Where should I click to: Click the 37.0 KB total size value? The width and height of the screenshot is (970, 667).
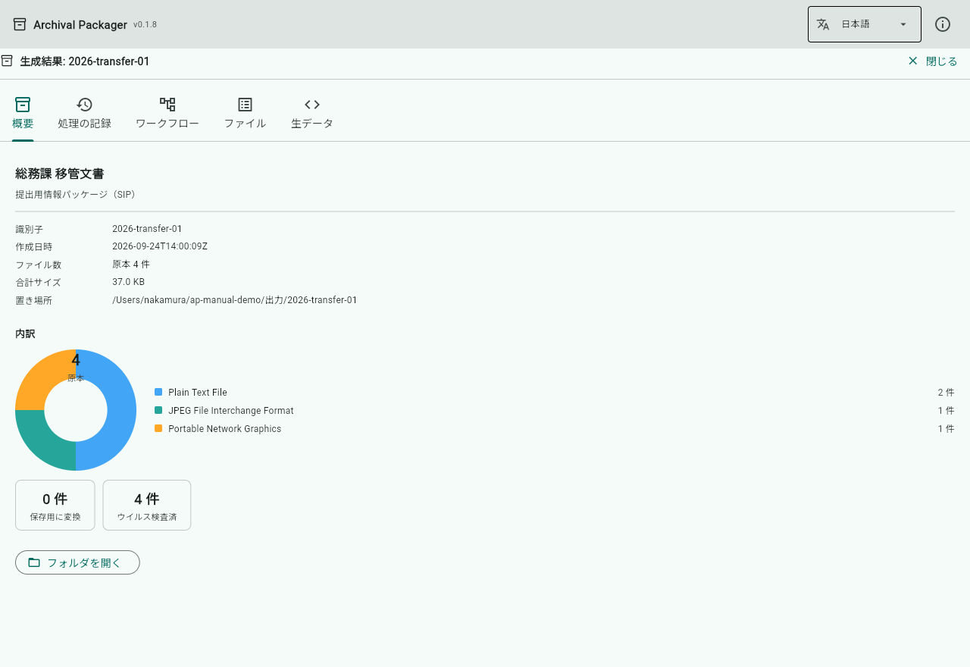click(x=128, y=282)
